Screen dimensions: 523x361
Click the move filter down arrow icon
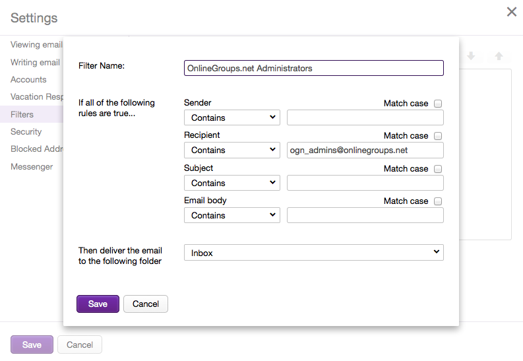(x=471, y=57)
